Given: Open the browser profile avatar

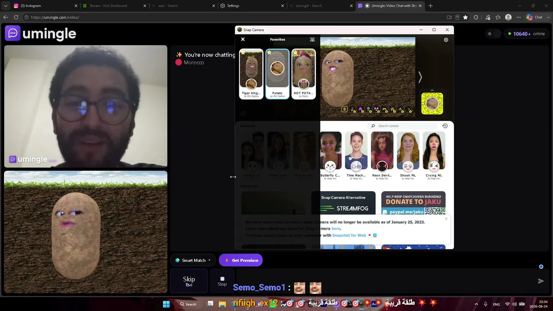Looking at the screenshot, I should pos(509,17).
